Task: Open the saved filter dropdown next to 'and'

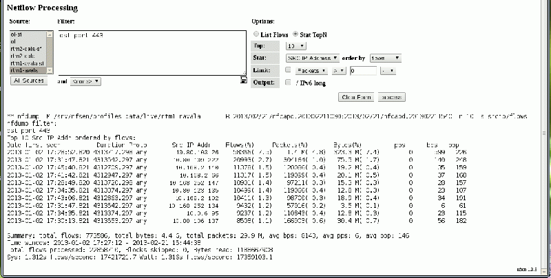Action: point(85,81)
